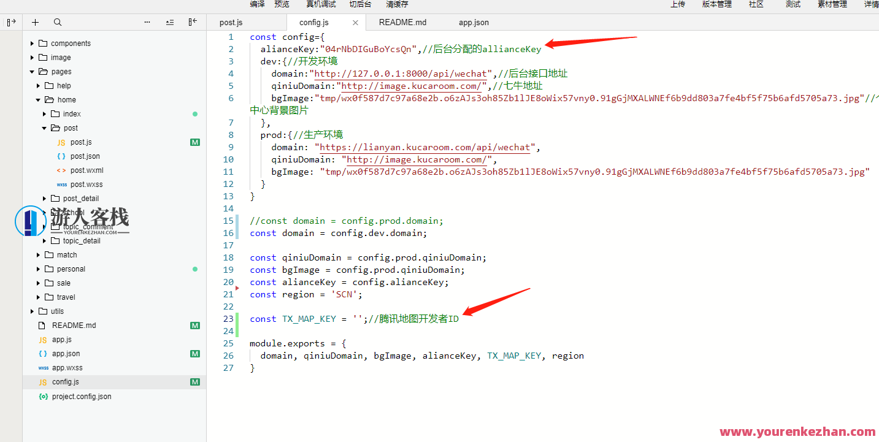Expand the components folder
This screenshot has height=442, width=879.
(x=71, y=44)
